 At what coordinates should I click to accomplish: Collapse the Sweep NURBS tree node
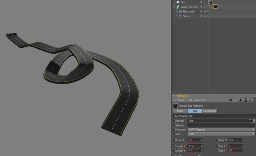pos(174,7)
